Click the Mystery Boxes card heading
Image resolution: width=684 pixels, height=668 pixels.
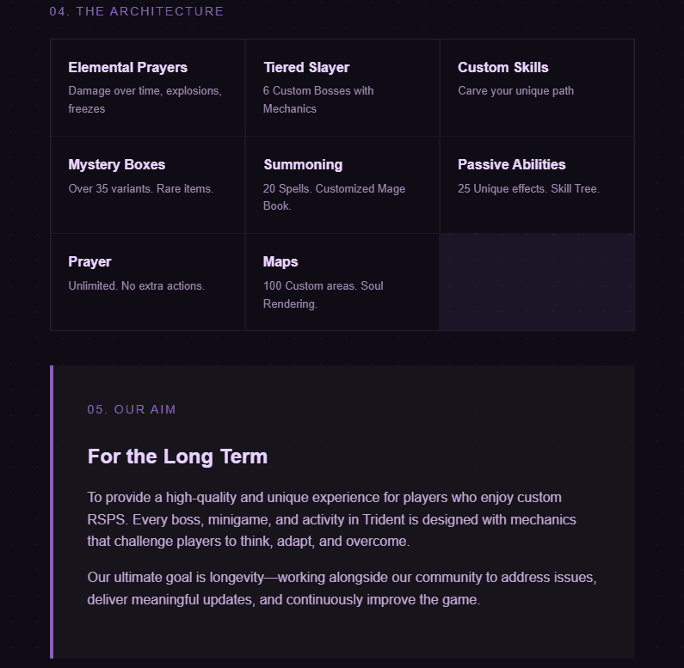(116, 164)
